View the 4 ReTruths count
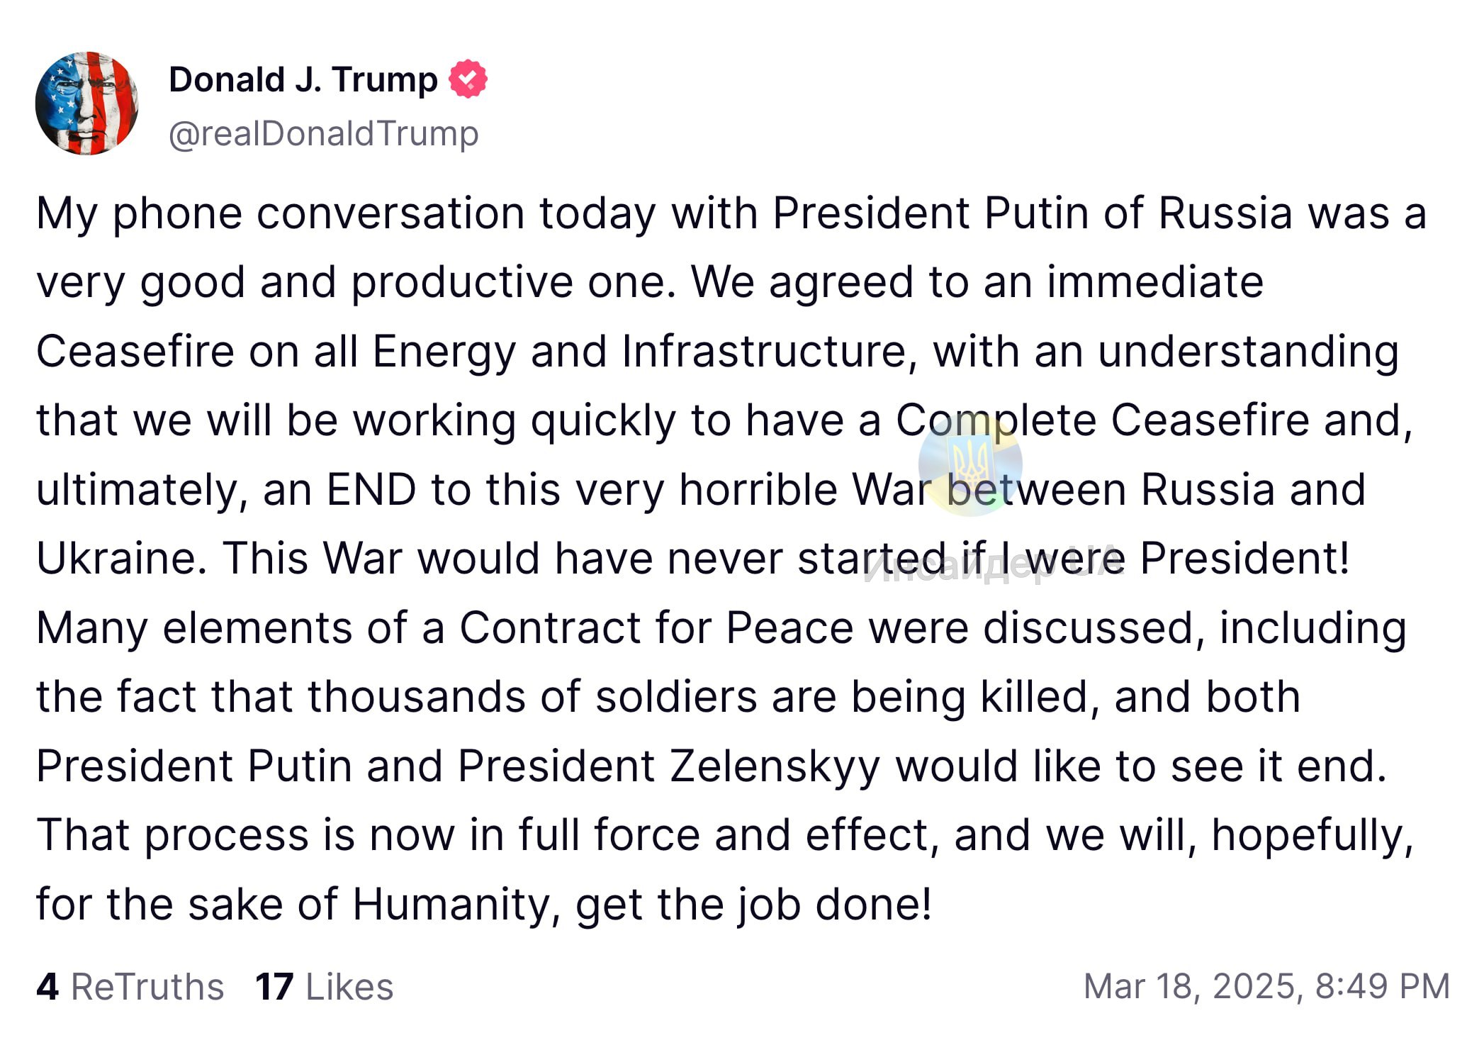1484x1045 pixels. (130, 986)
